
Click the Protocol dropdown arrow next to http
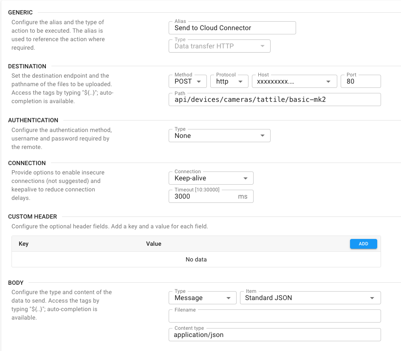(240, 81)
